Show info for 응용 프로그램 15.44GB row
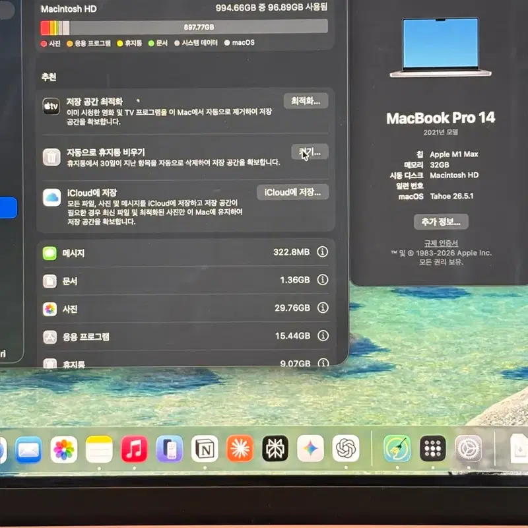The image size is (528, 528). tap(323, 335)
